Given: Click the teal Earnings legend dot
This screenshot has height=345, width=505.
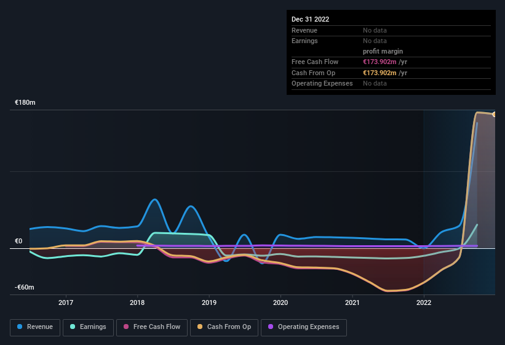Looking at the screenshot, I should pos(73,327).
